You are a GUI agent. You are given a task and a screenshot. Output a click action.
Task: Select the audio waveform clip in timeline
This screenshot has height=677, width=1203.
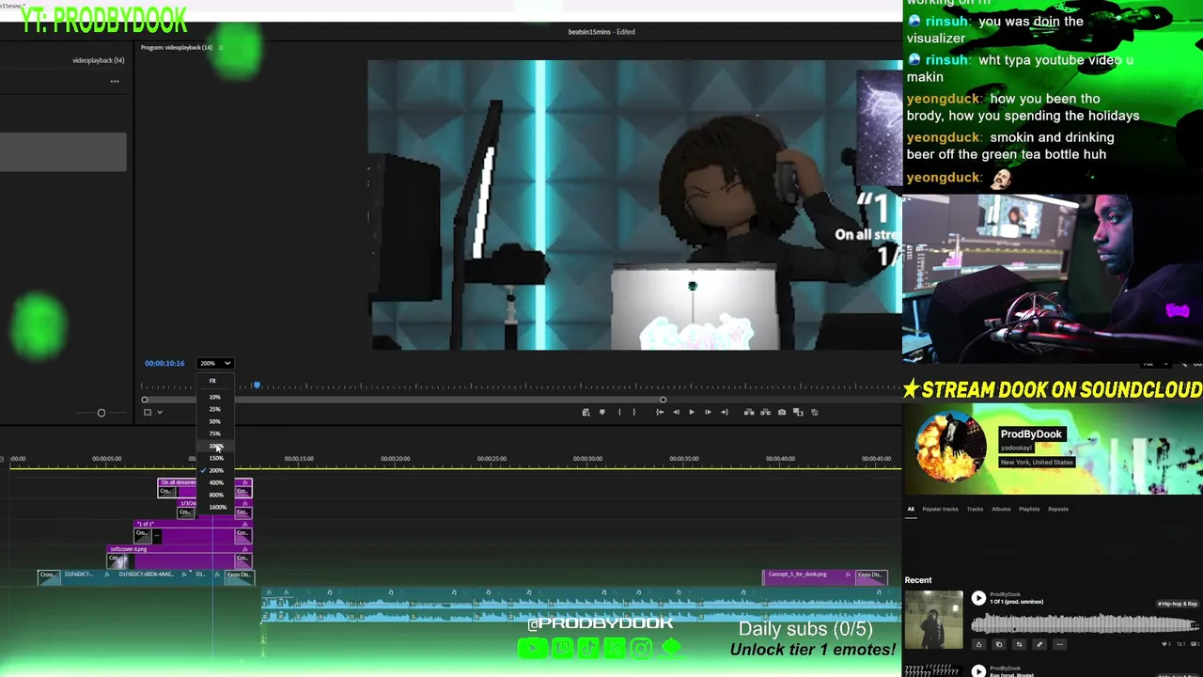(x=580, y=606)
